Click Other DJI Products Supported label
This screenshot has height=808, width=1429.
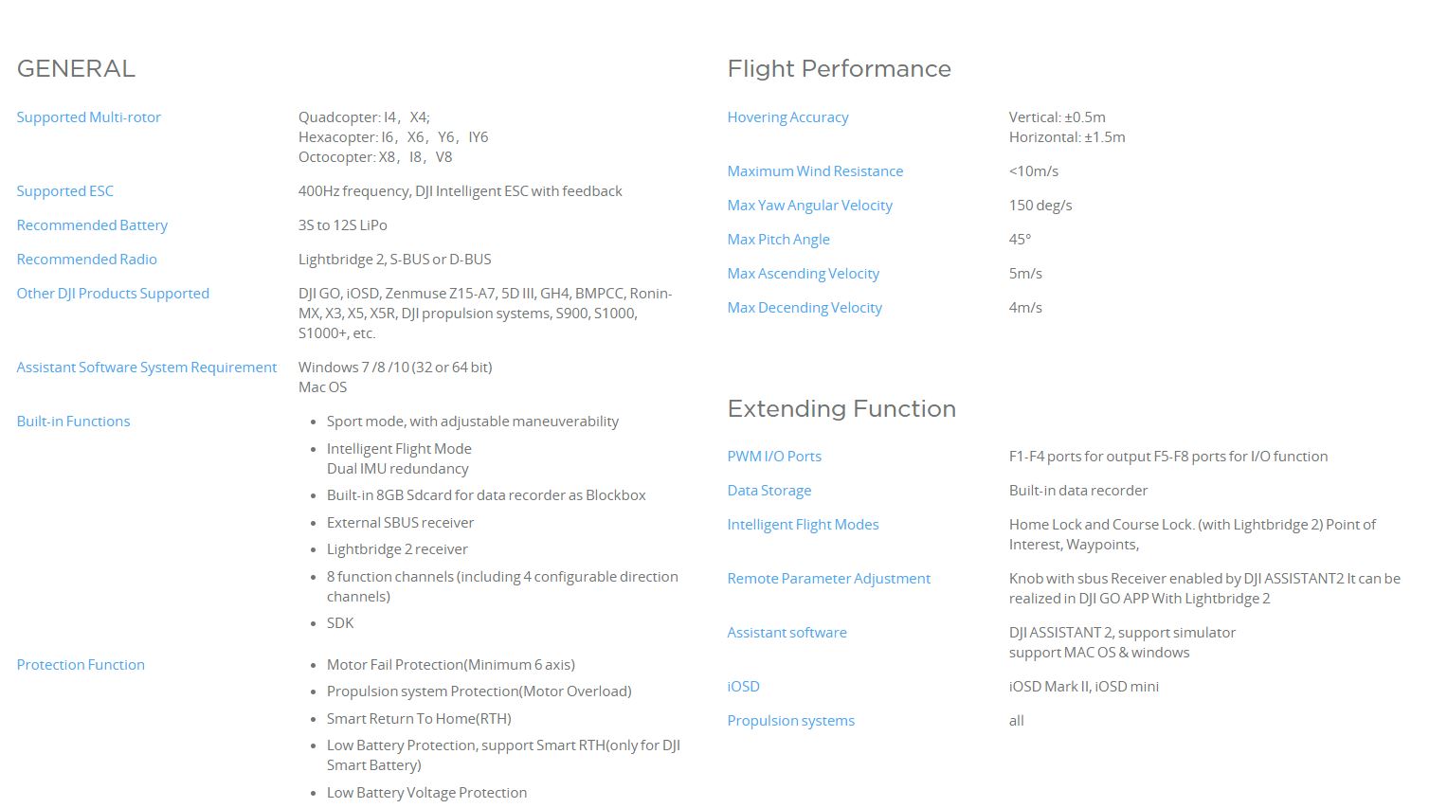click(x=113, y=294)
